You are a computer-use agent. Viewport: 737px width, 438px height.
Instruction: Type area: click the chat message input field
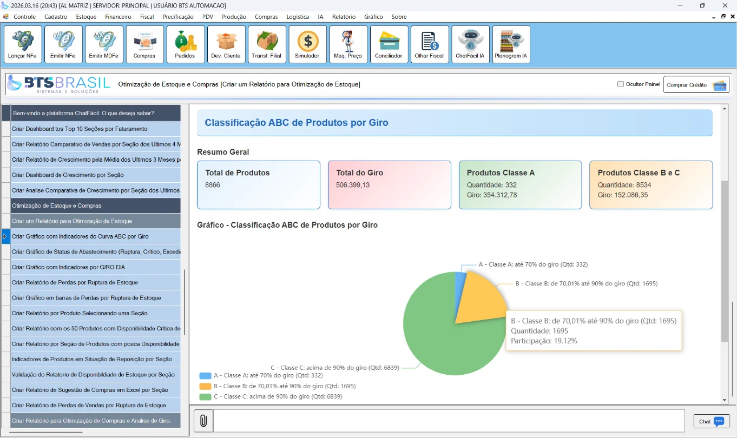[449, 421]
